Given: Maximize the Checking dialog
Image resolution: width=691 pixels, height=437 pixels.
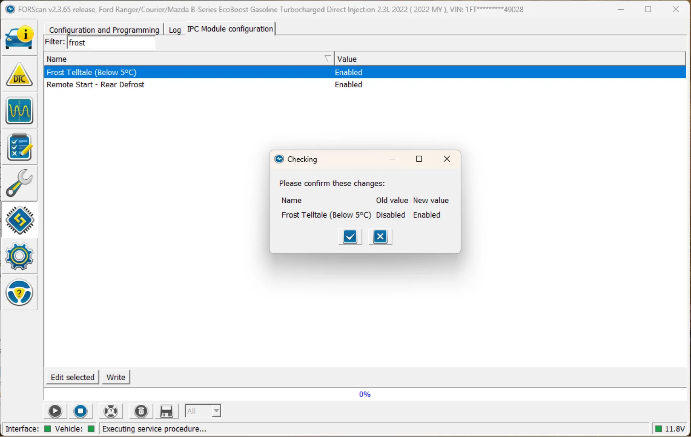Looking at the screenshot, I should pos(419,159).
